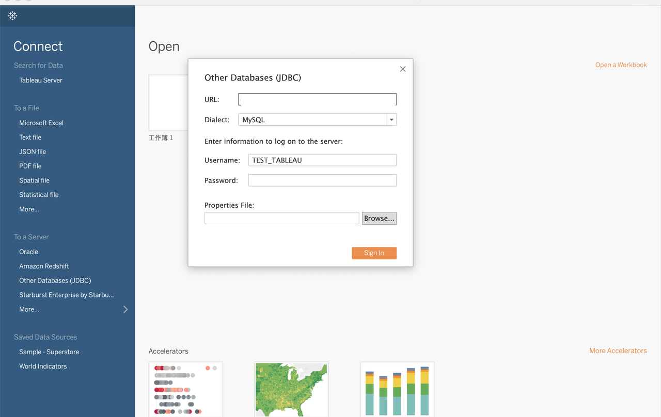Select the Spatial file connector

point(35,180)
